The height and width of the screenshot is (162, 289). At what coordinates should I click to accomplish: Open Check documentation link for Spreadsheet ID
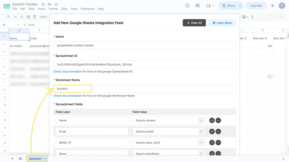(68, 71)
